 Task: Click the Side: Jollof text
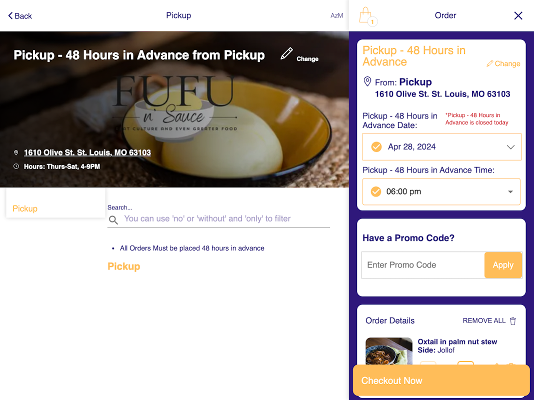click(x=436, y=350)
